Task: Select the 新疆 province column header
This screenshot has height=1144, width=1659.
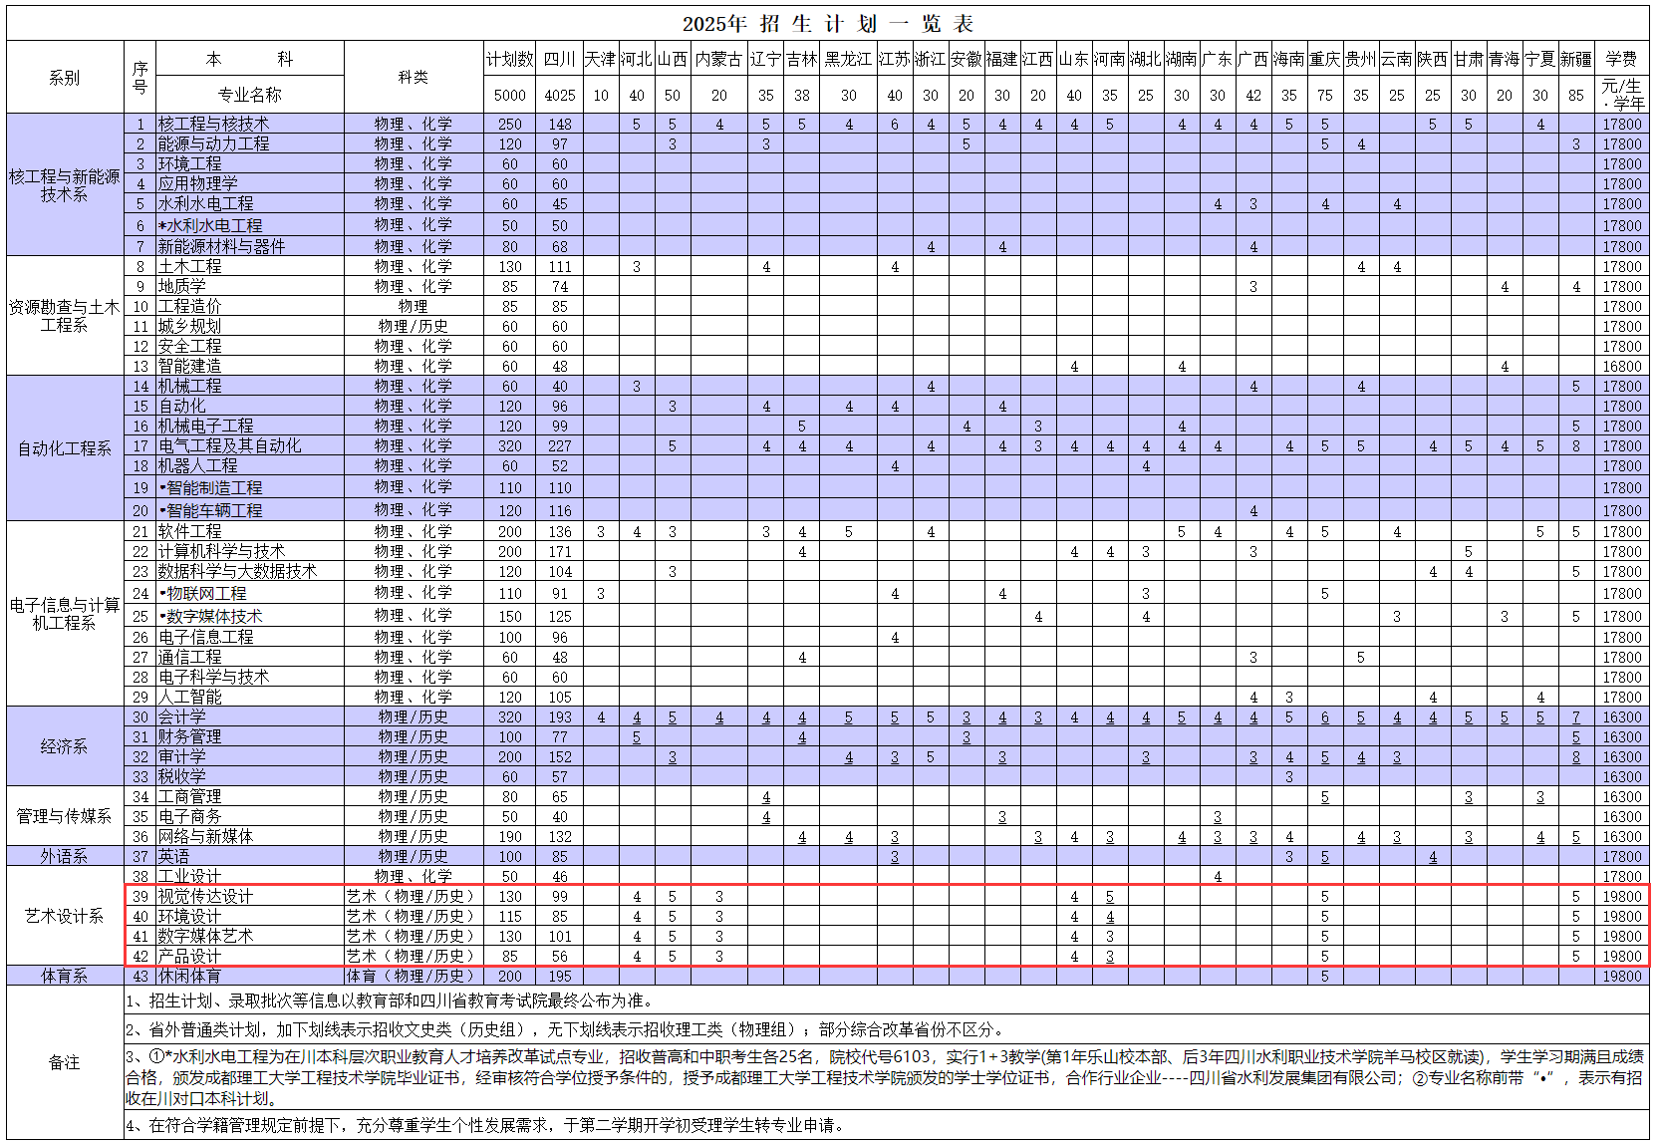Action: (x=1575, y=60)
